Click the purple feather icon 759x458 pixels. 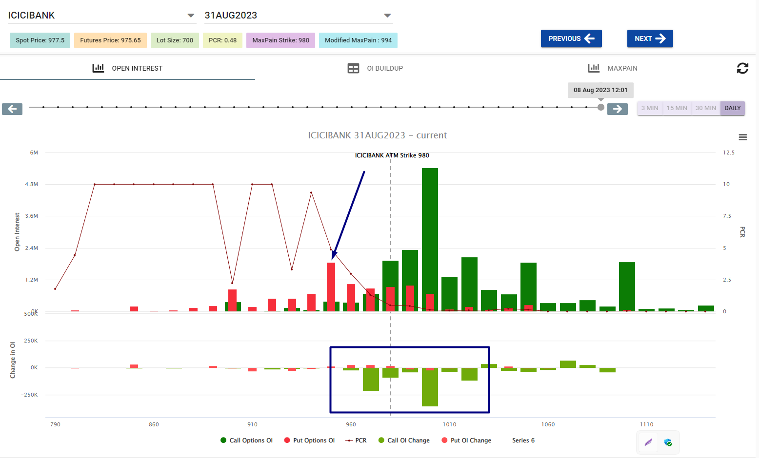[x=648, y=442]
